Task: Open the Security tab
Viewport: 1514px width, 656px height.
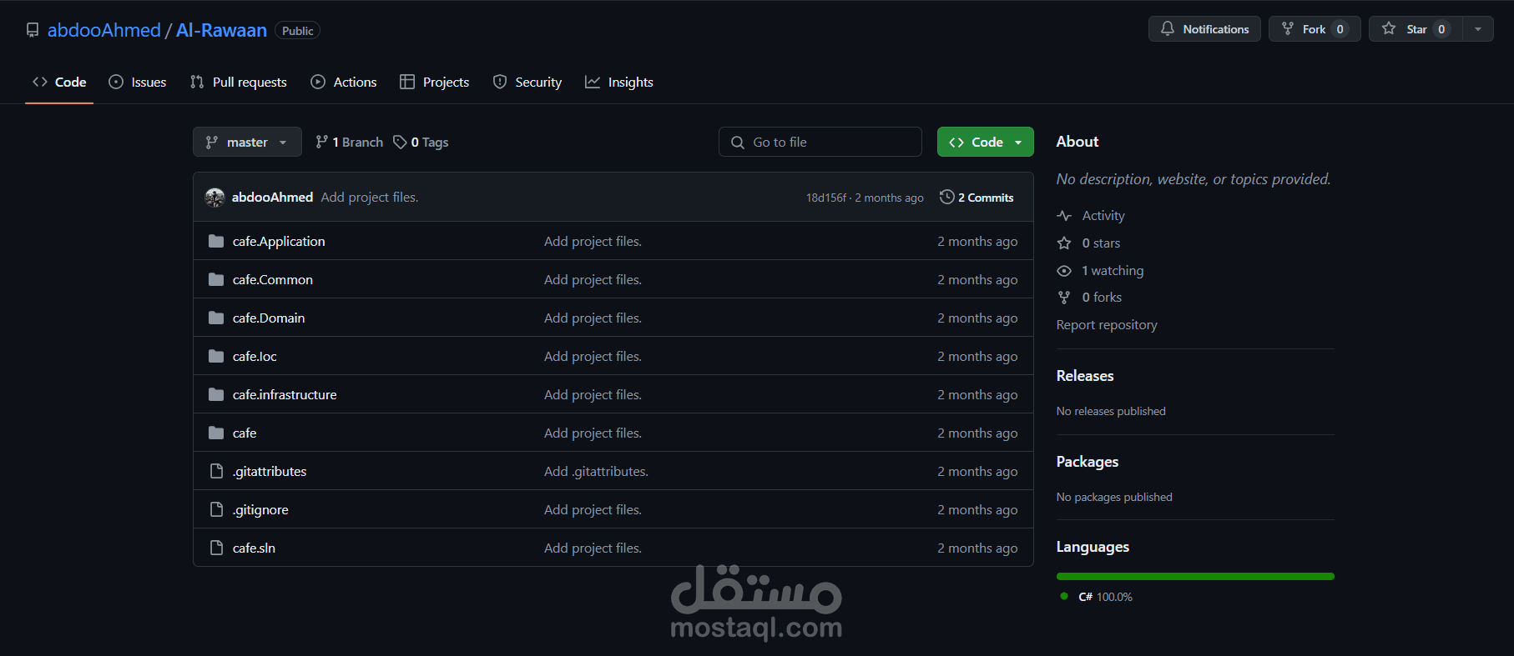Action: coord(527,82)
